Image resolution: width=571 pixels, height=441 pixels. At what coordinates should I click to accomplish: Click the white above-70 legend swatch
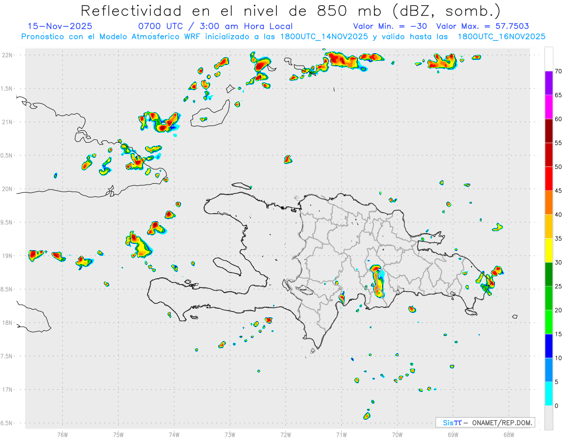point(549,59)
